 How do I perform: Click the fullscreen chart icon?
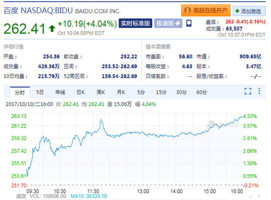(248, 92)
